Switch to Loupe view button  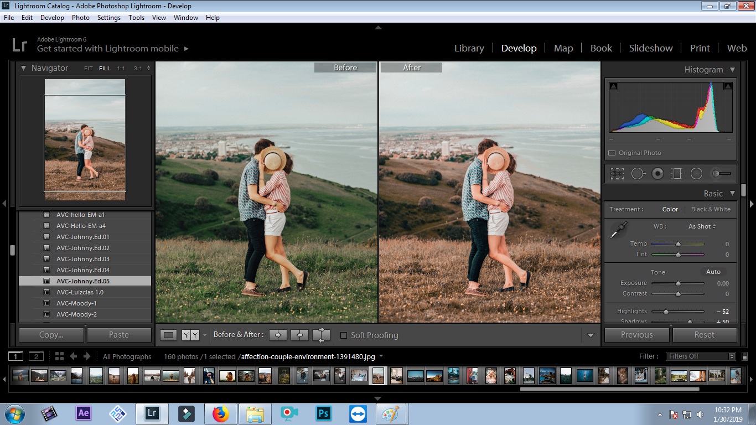[x=169, y=335]
